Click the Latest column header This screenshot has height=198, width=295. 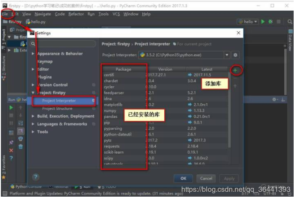coord(207,69)
